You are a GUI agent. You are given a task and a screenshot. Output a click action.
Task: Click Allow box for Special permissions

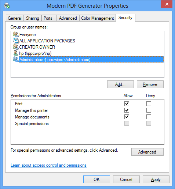point(127,123)
